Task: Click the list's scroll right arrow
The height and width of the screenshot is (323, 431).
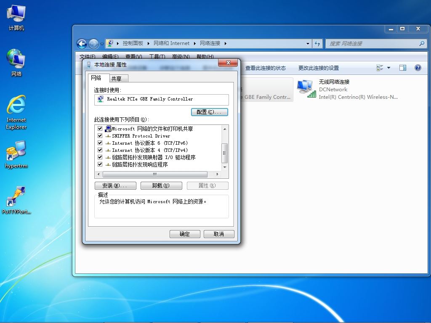Action: point(218,174)
